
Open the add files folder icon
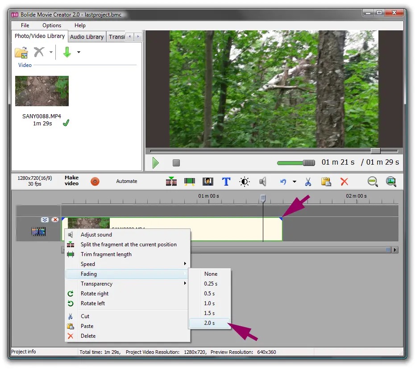point(21,52)
